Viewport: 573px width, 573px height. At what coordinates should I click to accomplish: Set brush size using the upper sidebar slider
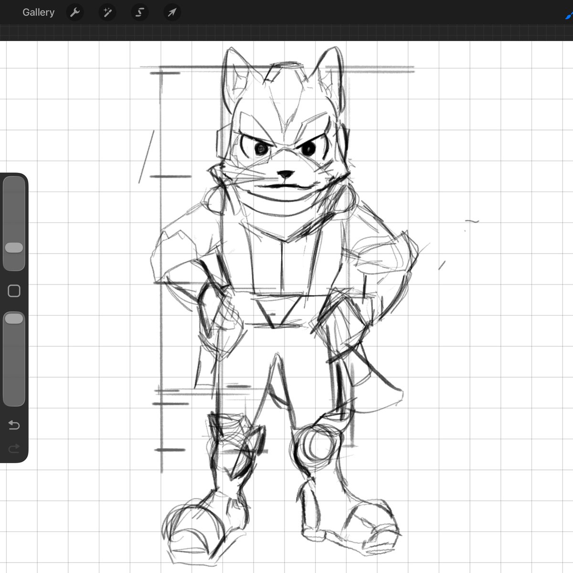coord(14,247)
